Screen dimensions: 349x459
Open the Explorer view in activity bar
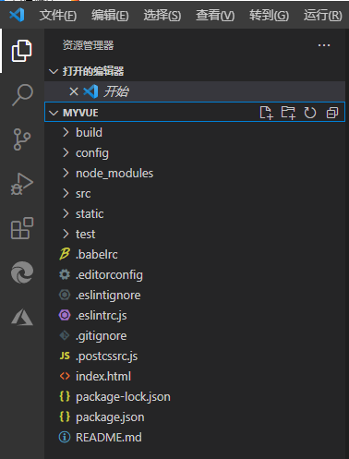pos(22,51)
